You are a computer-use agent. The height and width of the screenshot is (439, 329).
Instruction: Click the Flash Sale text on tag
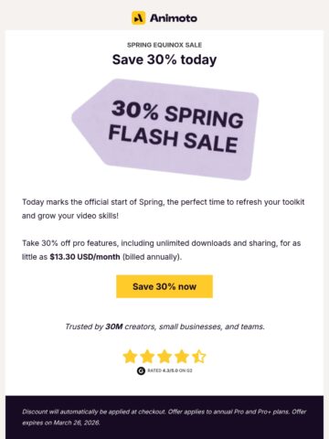pos(173,141)
